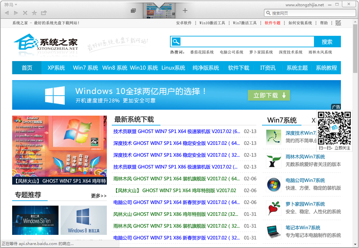Viewport: 359px width, 248px height.
Task: Open 首页 in navigation bar
Action: click(27, 68)
